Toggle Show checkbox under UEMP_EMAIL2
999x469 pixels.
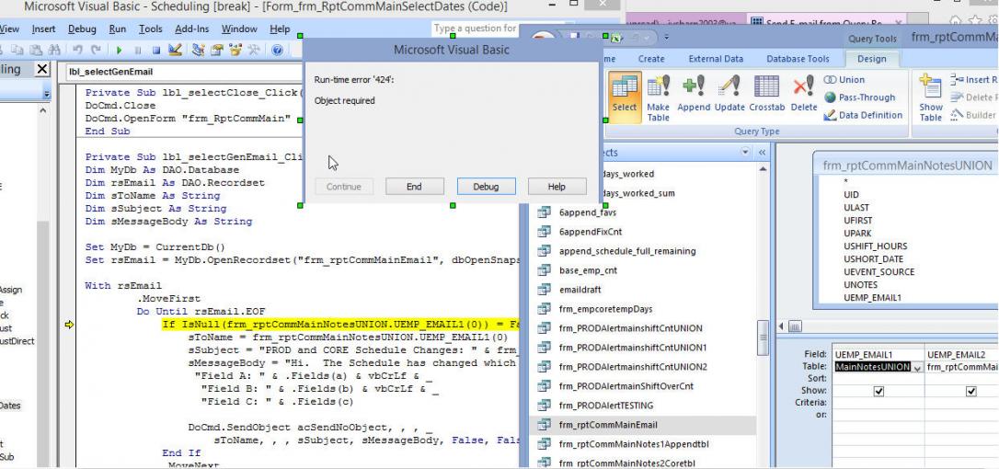(x=971, y=391)
